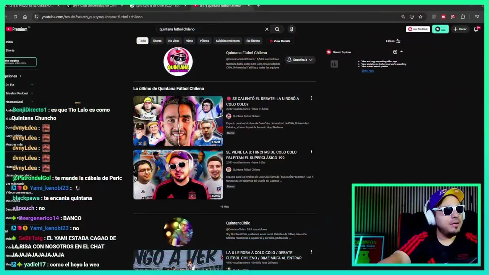Screen dimensions: 489x275
Task: Switch to the colo colo u de chile 2020 tab
Action: coord(159,6)
